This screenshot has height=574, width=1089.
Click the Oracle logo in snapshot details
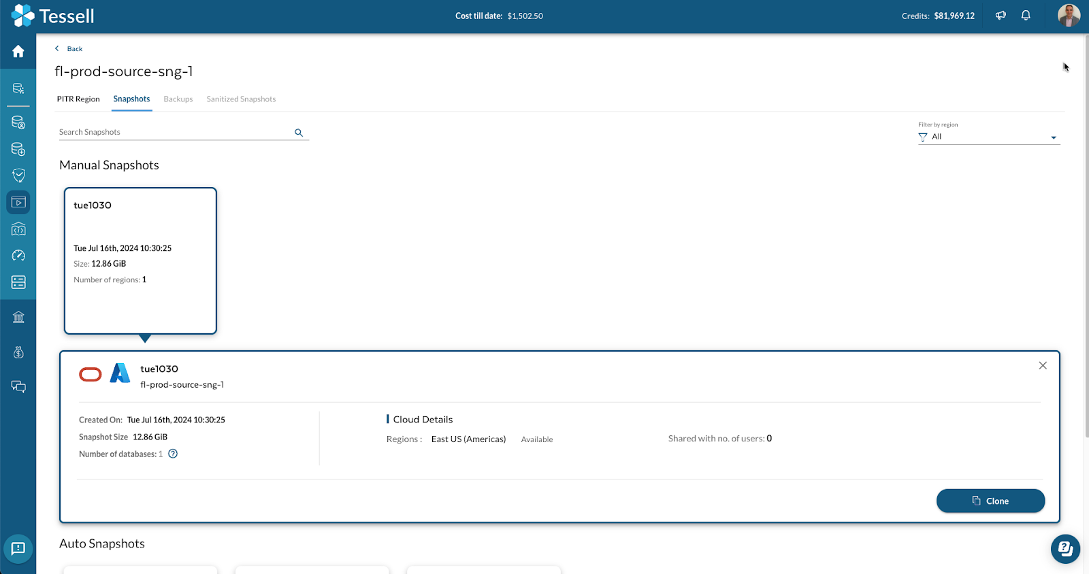[x=91, y=374]
